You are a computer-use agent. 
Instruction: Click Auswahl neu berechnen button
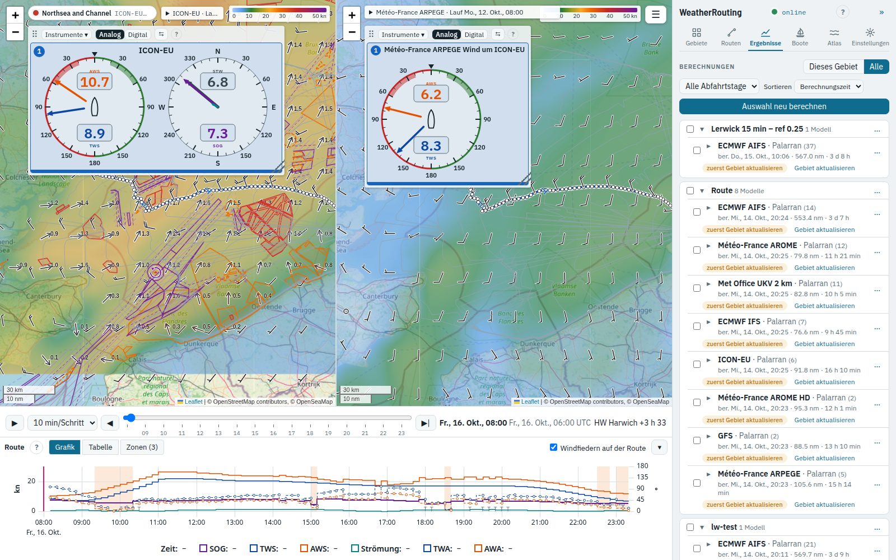784,106
